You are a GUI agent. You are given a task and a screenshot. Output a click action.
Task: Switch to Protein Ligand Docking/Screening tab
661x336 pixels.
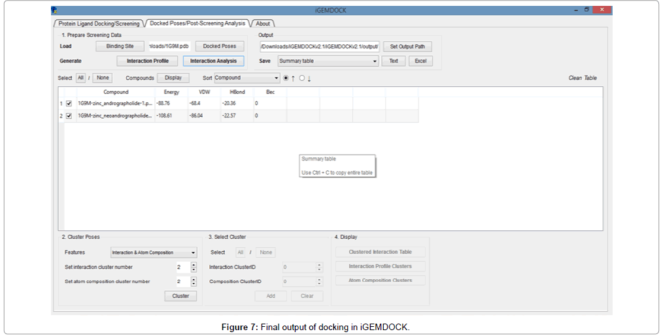coord(98,23)
